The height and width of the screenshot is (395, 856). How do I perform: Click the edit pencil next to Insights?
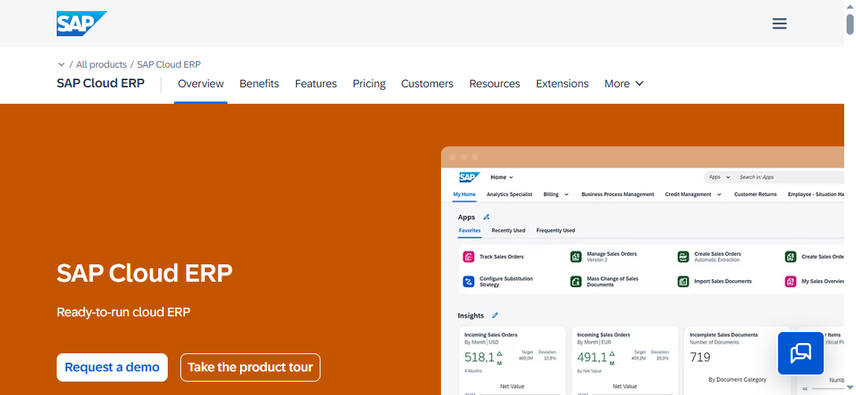point(495,316)
